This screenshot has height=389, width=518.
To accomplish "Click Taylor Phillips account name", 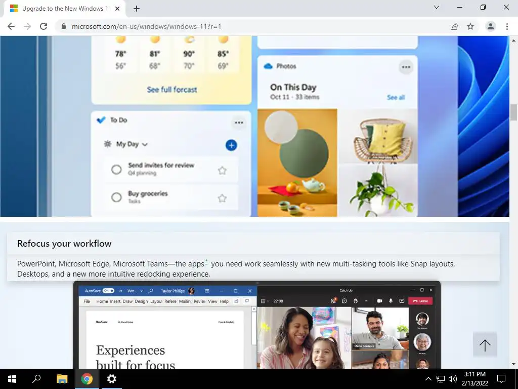I will point(173,291).
